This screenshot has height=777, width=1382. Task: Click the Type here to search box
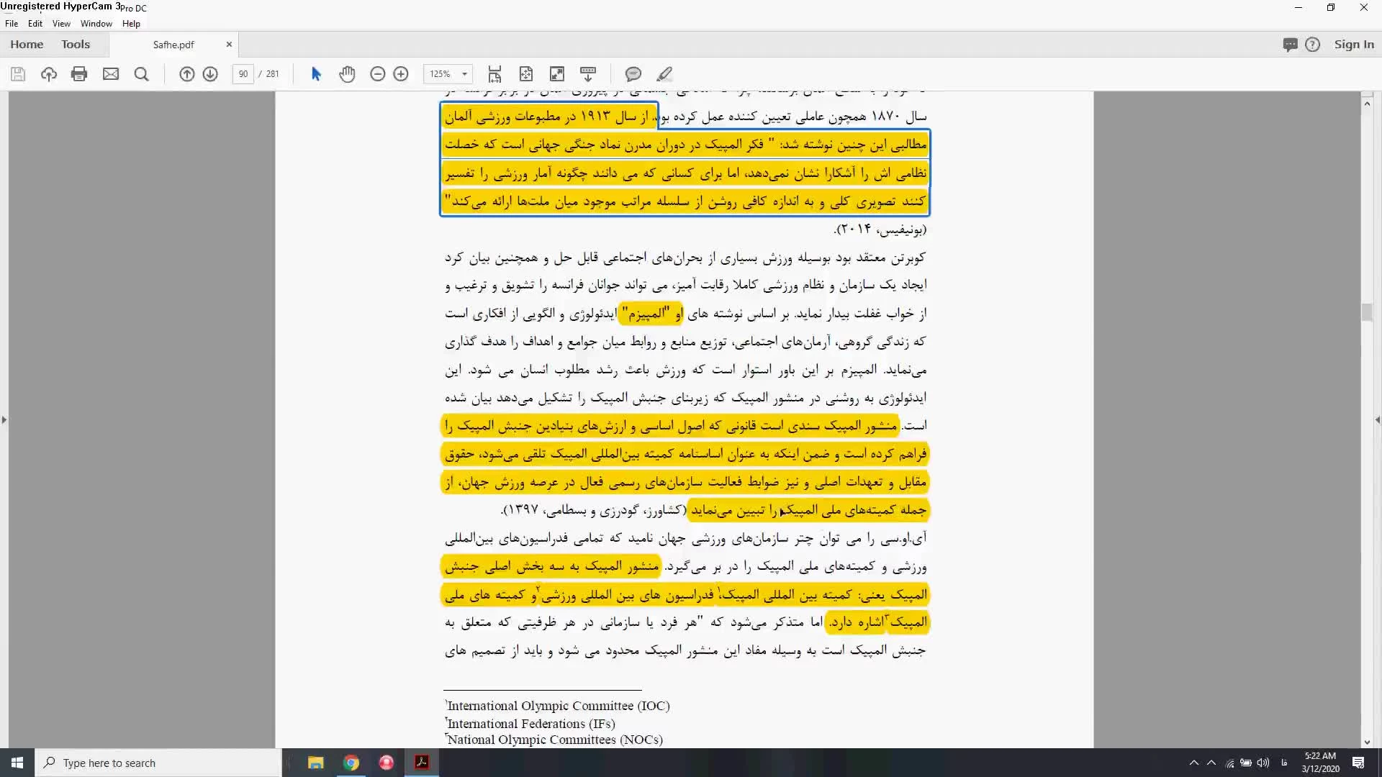point(158,763)
